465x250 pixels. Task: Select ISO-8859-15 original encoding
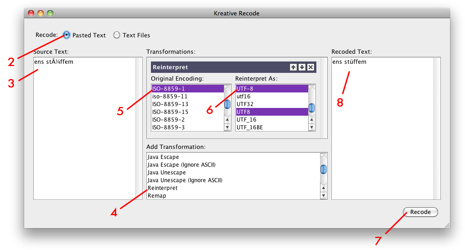tap(187, 112)
